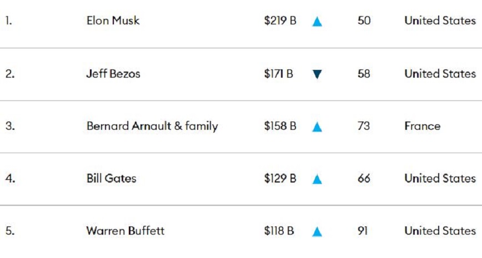Viewport: 482px width, 258px height.
Task: Open the Warren Buffett listing
Action: [x=125, y=231]
